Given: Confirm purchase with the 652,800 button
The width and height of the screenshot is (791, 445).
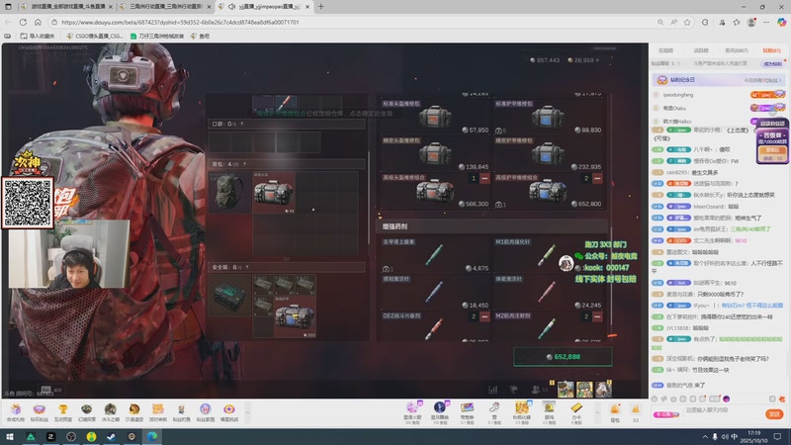Looking at the screenshot, I should (563, 357).
